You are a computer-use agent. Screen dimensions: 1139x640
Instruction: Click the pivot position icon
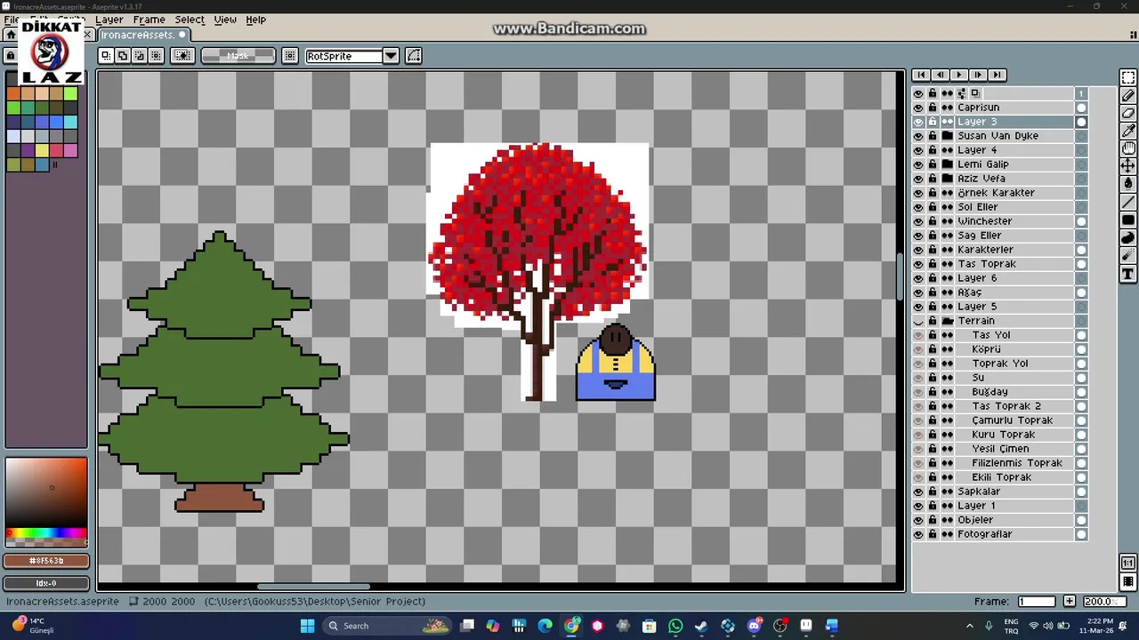[x=289, y=56]
